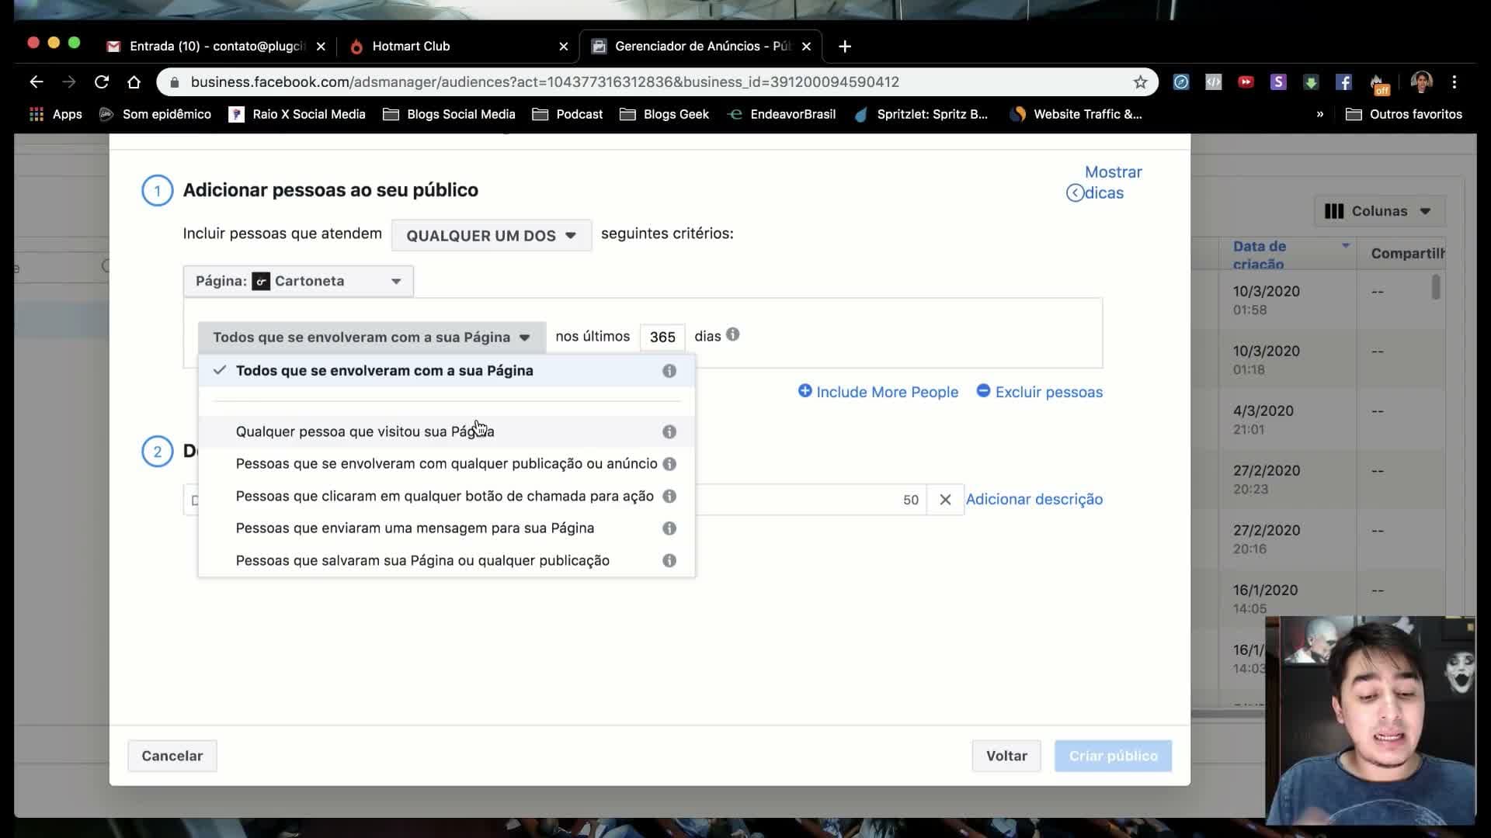Switch to Gmail Entrada tab
The height and width of the screenshot is (838, 1491).
tap(217, 47)
